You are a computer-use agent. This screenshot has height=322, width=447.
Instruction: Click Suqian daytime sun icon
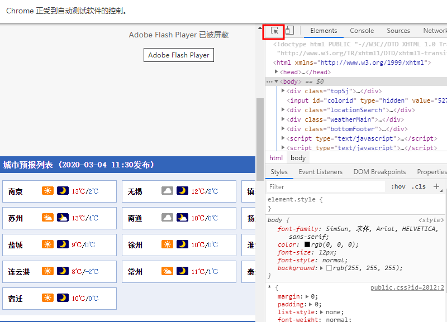click(x=47, y=298)
